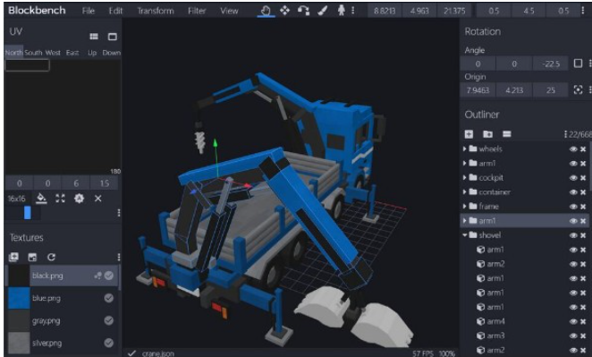
Task: Open Textures panel options dots
Action: pos(119,258)
